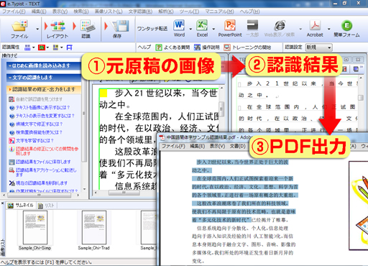Open 表示(V) menu in the PDF window

tap(217, 146)
